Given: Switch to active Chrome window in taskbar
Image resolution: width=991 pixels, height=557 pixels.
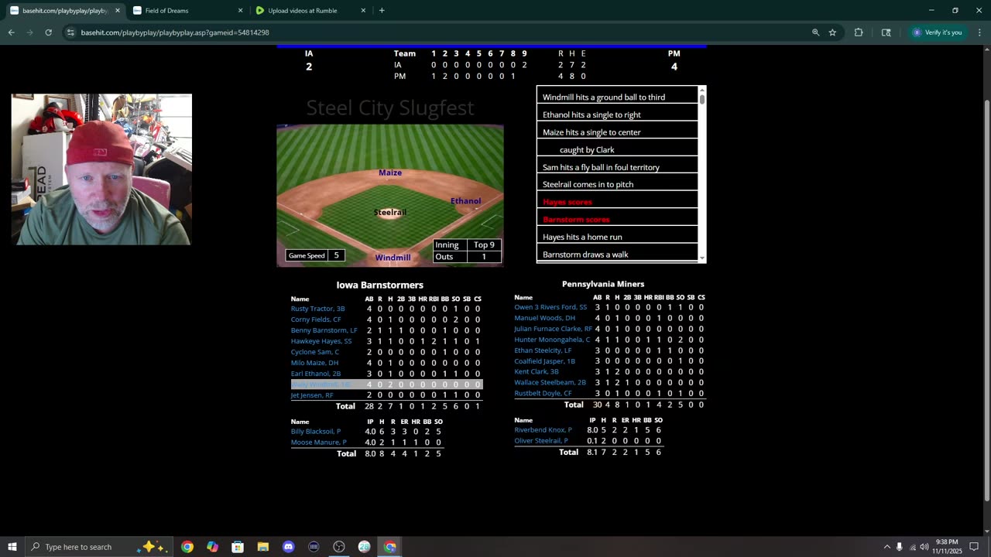Looking at the screenshot, I should (389, 547).
